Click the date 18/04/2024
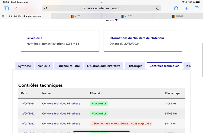 [x=28, y=104]
